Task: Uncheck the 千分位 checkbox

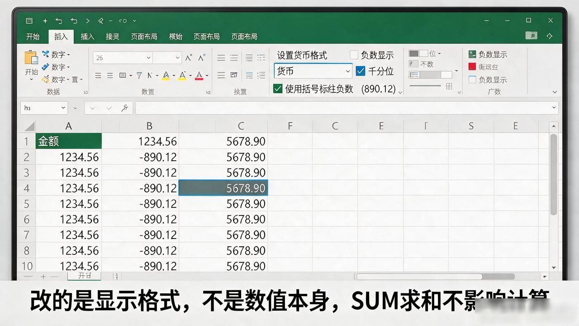Action: click(361, 71)
